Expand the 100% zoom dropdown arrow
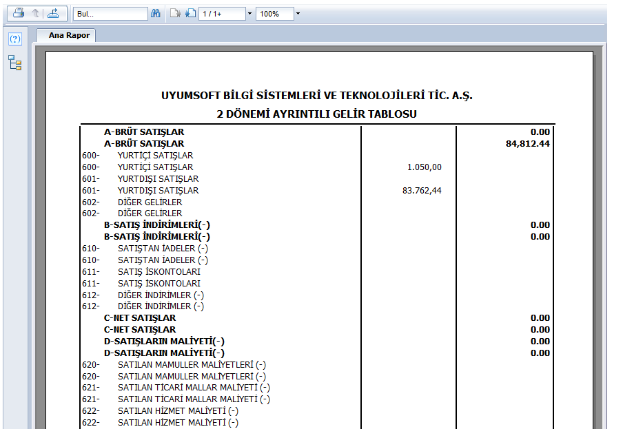This screenshot has width=623, height=429. click(x=297, y=14)
